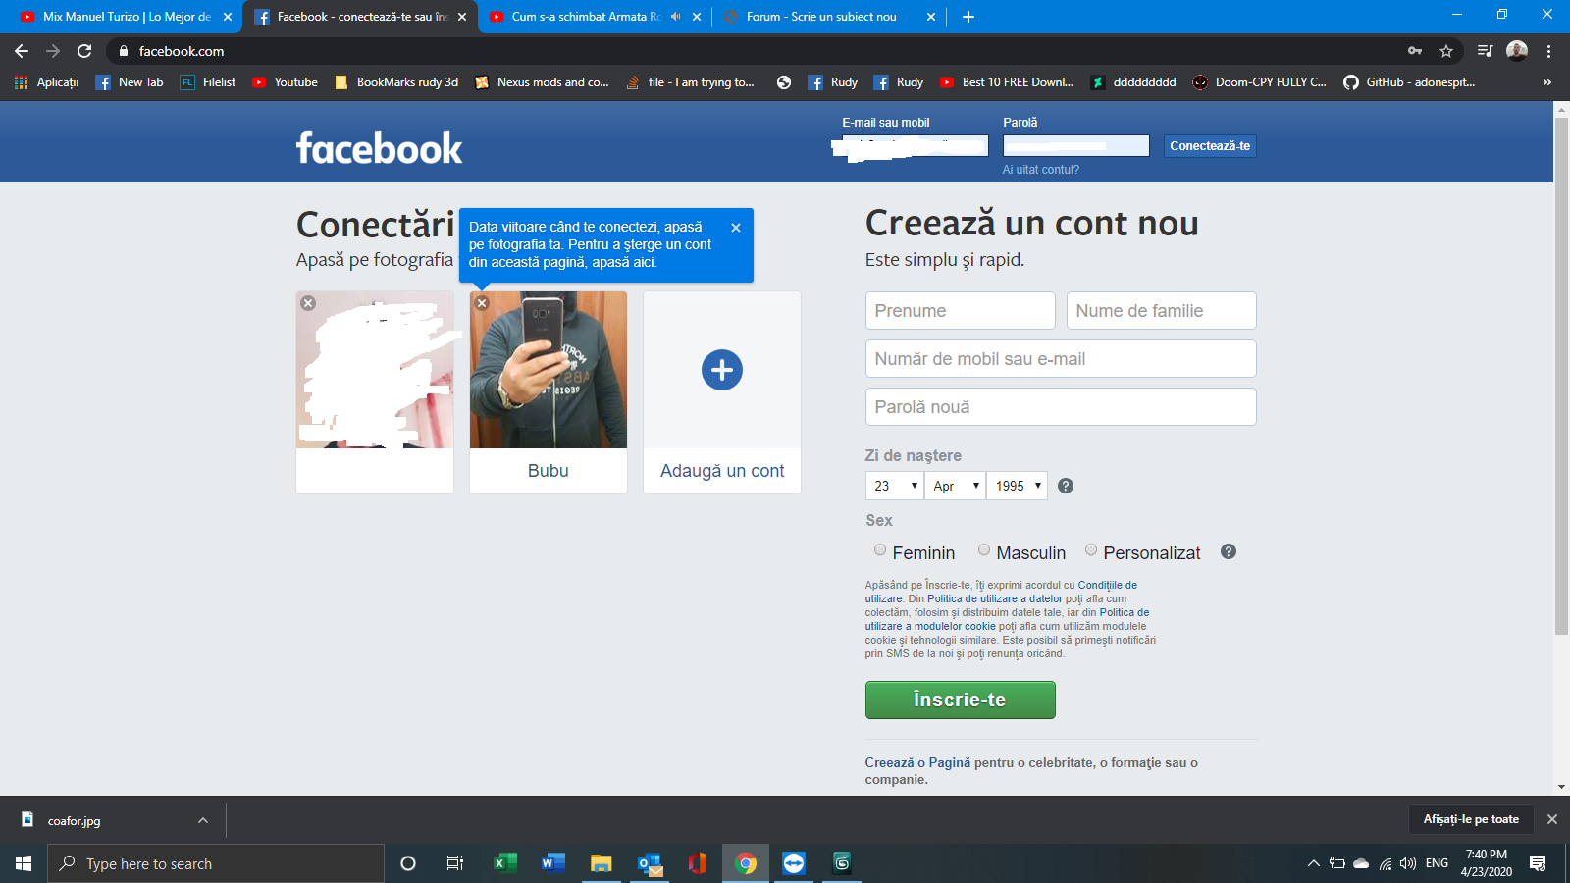Close the downloads bar
The image size is (1570, 883).
tap(1552, 819)
